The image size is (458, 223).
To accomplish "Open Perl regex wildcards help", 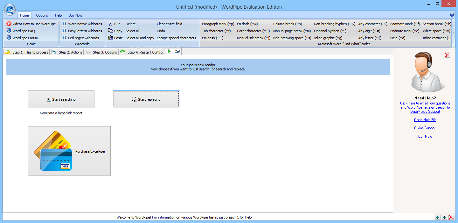I will [x=81, y=38].
